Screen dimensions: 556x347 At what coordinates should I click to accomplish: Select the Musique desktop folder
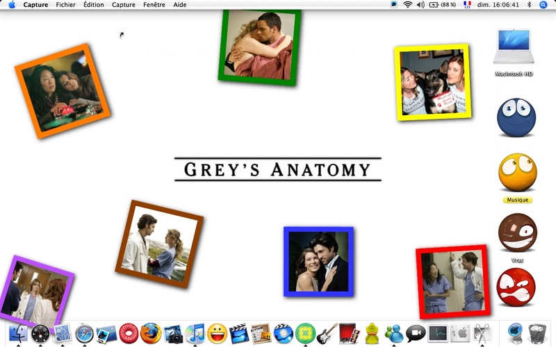[x=517, y=173]
